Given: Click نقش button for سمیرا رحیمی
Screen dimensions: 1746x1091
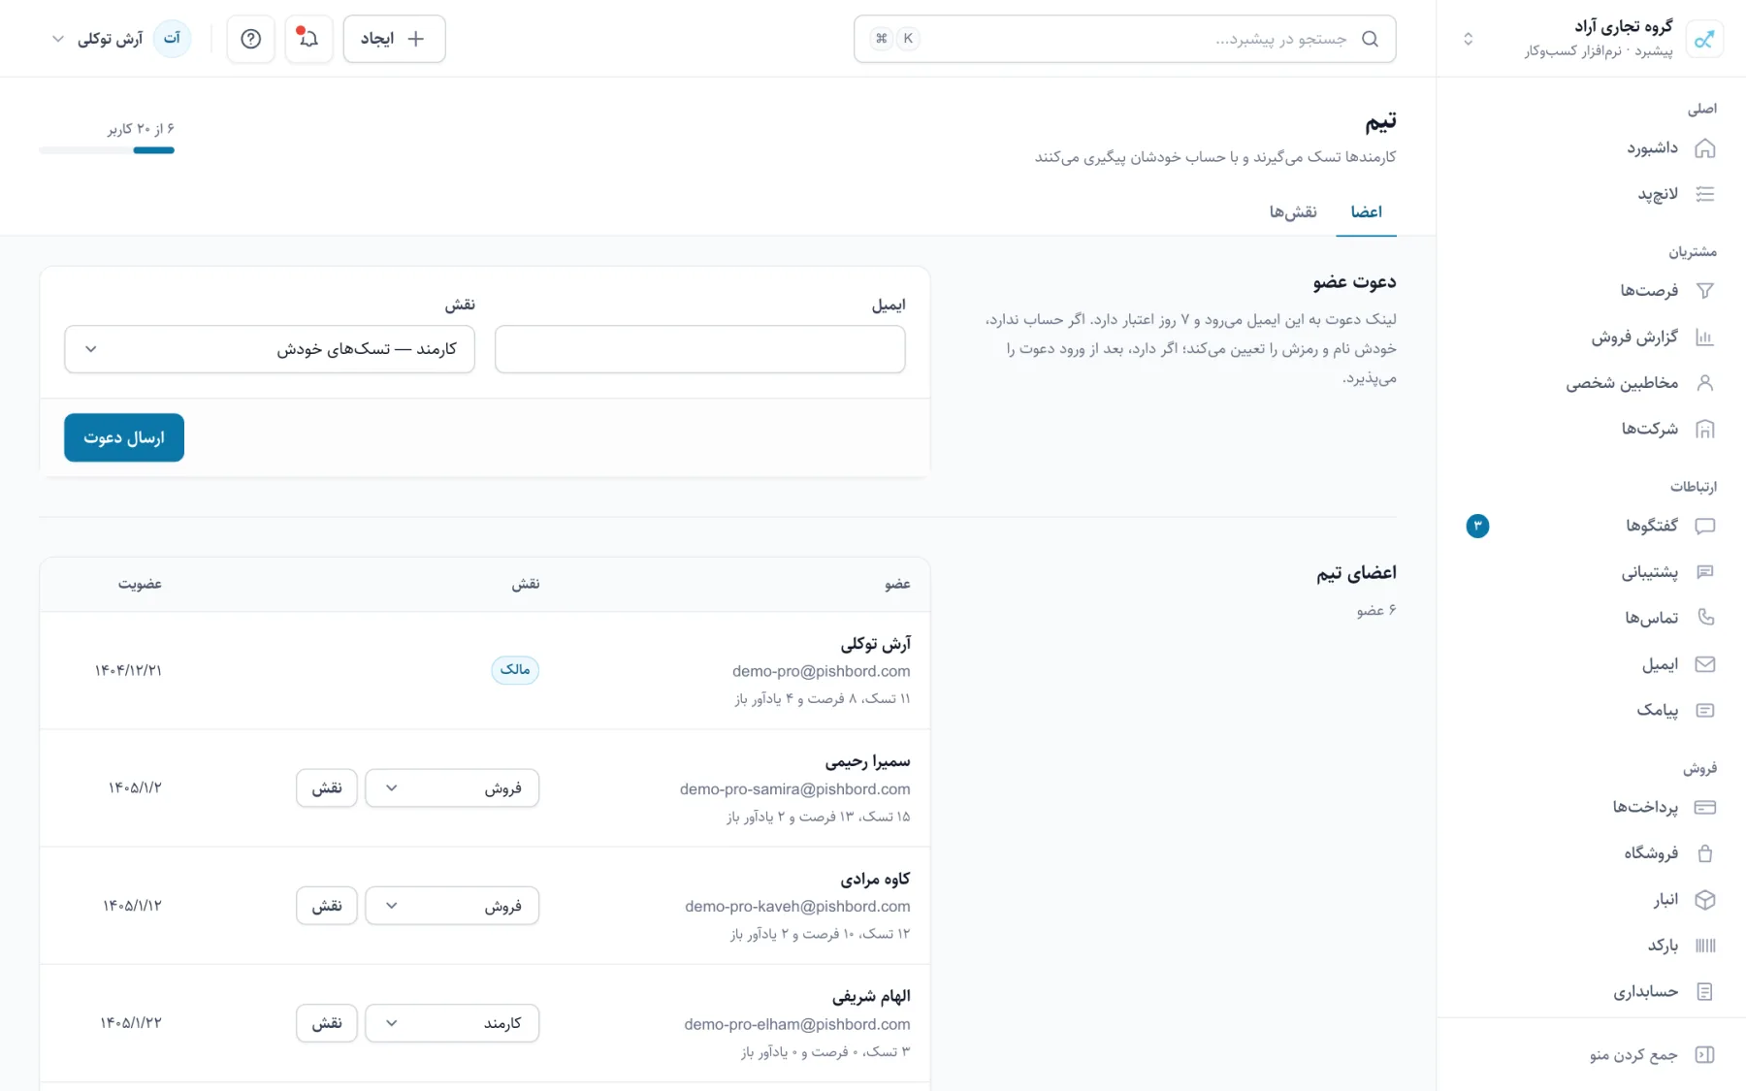Looking at the screenshot, I should 327,787.
